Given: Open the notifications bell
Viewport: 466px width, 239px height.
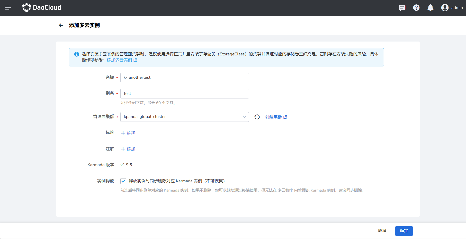Looking at the screenshot, I should tap(430, 8).
